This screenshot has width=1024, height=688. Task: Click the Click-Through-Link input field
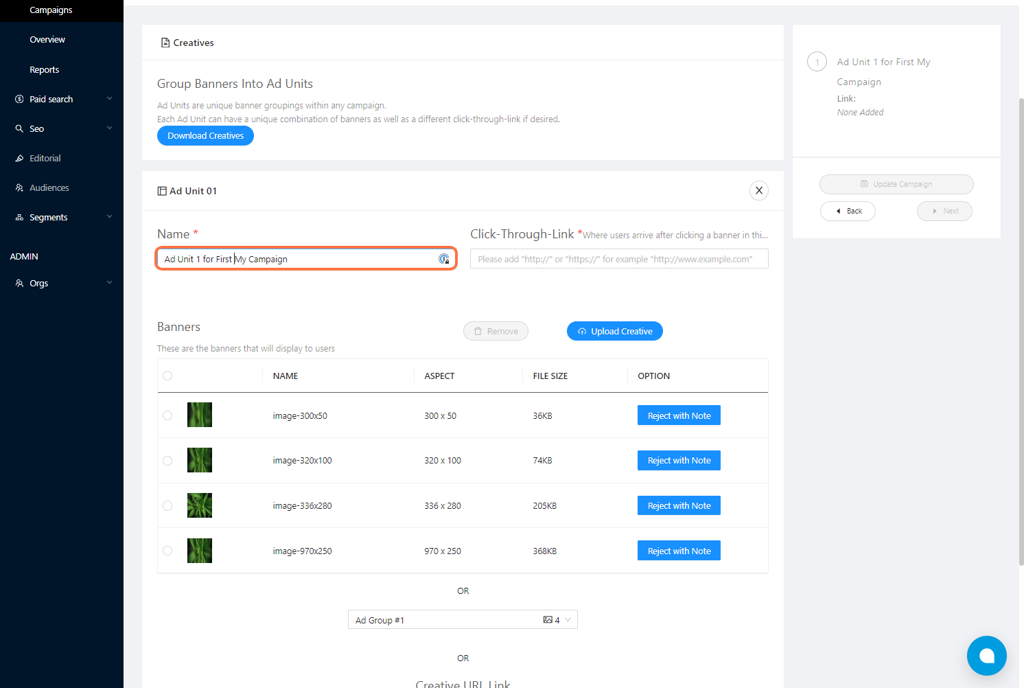pyautogui.click(x=618, y=259)
